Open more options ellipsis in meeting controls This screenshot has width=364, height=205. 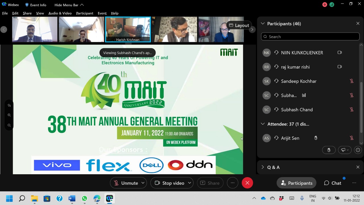233,183
